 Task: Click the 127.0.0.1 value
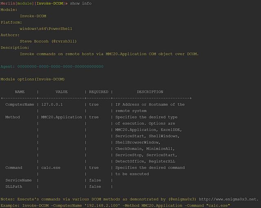coord(52,104)
